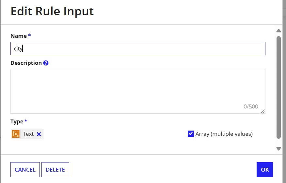The image size is (286, 183).
Task: Click the scrollbar up arrow
Action: click(x=278, y=31)
